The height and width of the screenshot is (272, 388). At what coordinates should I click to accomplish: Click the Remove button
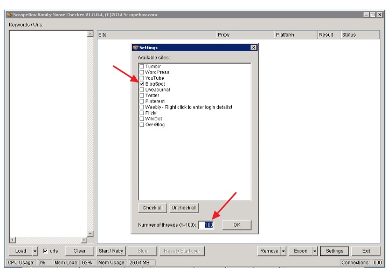tap(269, 251)
